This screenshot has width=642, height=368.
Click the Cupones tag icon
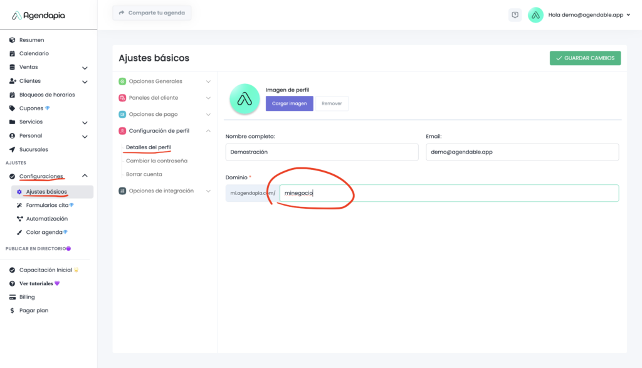(x=12, y=108)
